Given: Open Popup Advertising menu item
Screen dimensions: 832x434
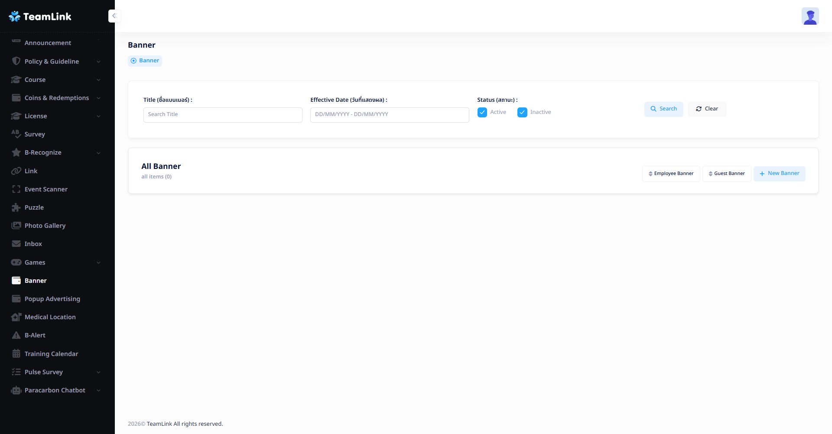Looking at the screenshot, I should click(x=52, y=299).
